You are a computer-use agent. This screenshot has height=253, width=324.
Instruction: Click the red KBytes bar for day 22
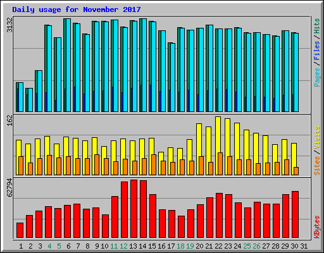[x=219, y=215]
